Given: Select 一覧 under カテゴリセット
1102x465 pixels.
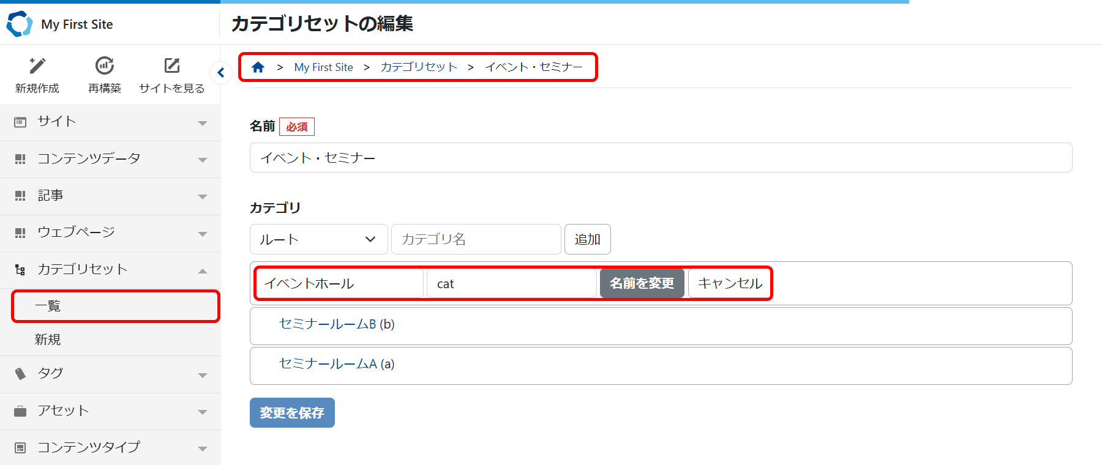Looking at the screenshot, I should [x=48, y=306].
